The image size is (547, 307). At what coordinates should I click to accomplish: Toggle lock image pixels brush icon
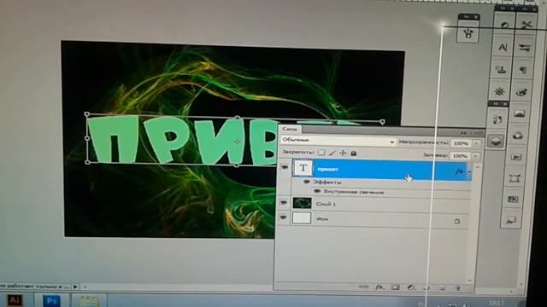click(332, 153)
